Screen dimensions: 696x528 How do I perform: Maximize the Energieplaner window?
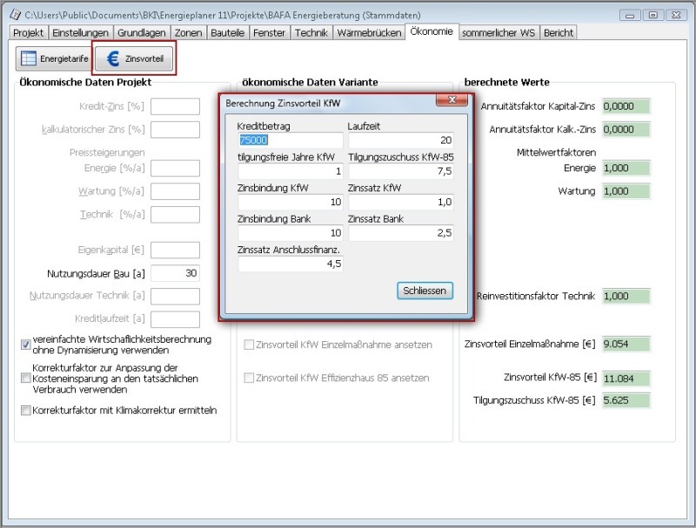[653, 15]
